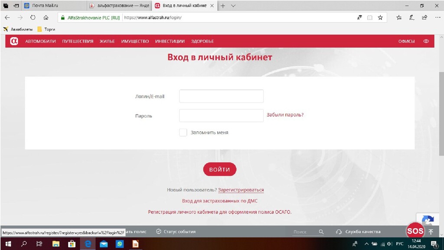This screenshot has width=444, height=250.
Task: Focus the Логин/E-mail input field
Action: (221, 96)
